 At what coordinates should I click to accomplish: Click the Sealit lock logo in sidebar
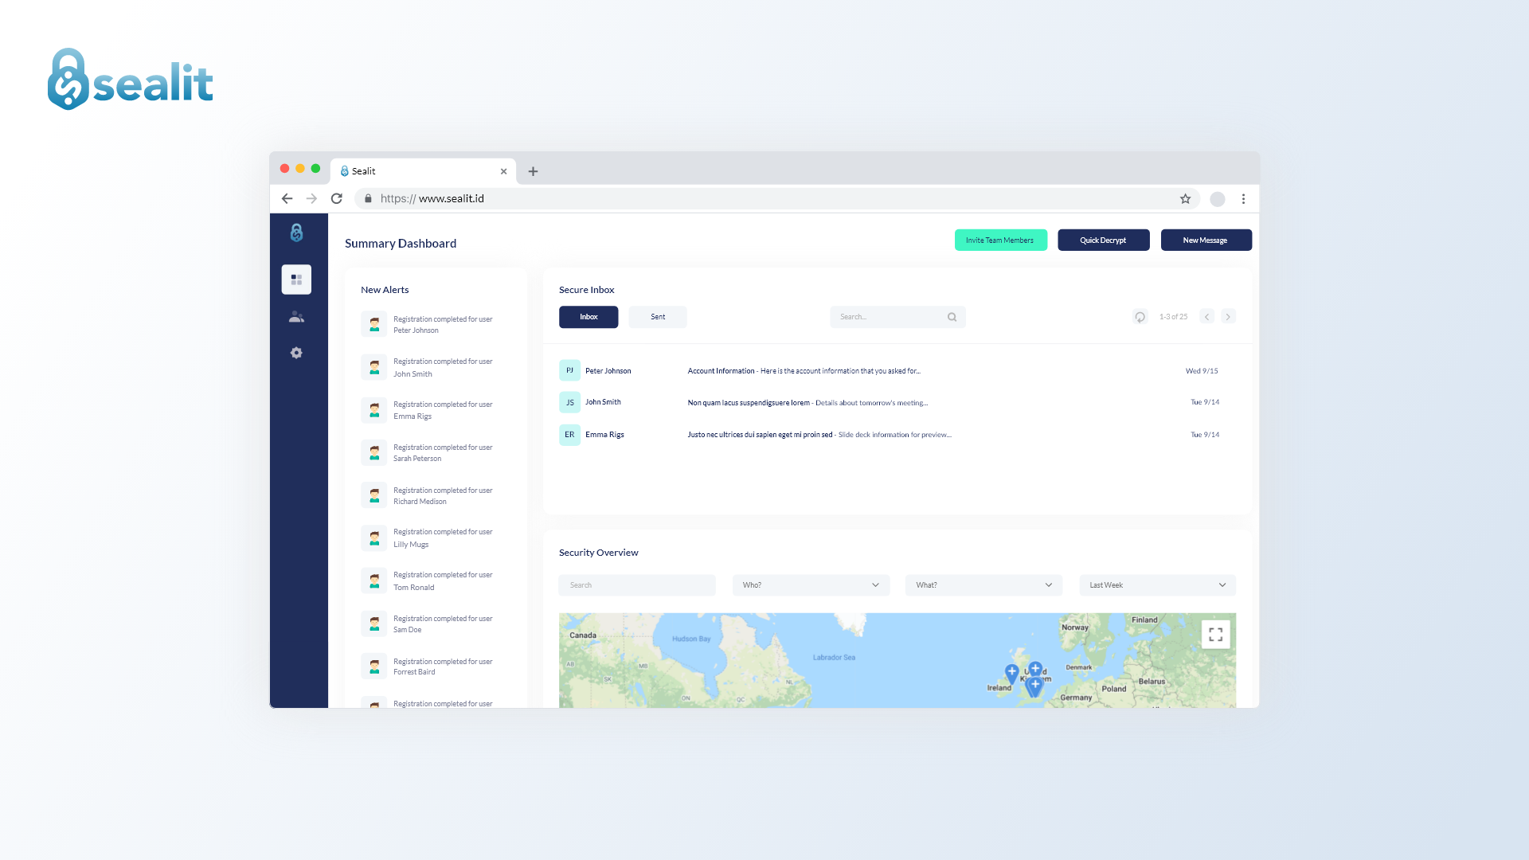click(296, 233)
